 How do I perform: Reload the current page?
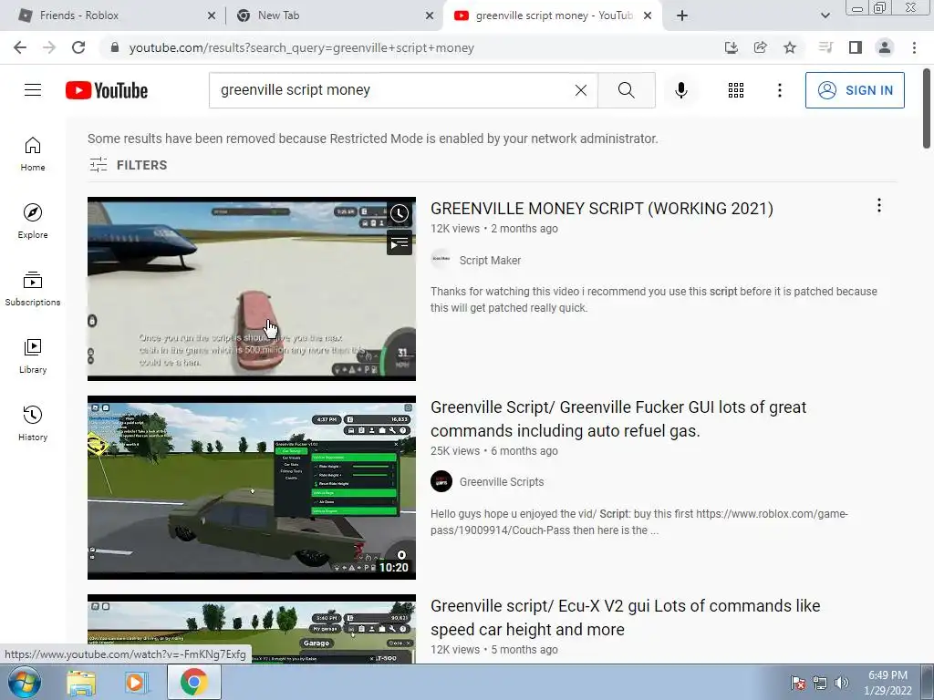pos(78,47)
